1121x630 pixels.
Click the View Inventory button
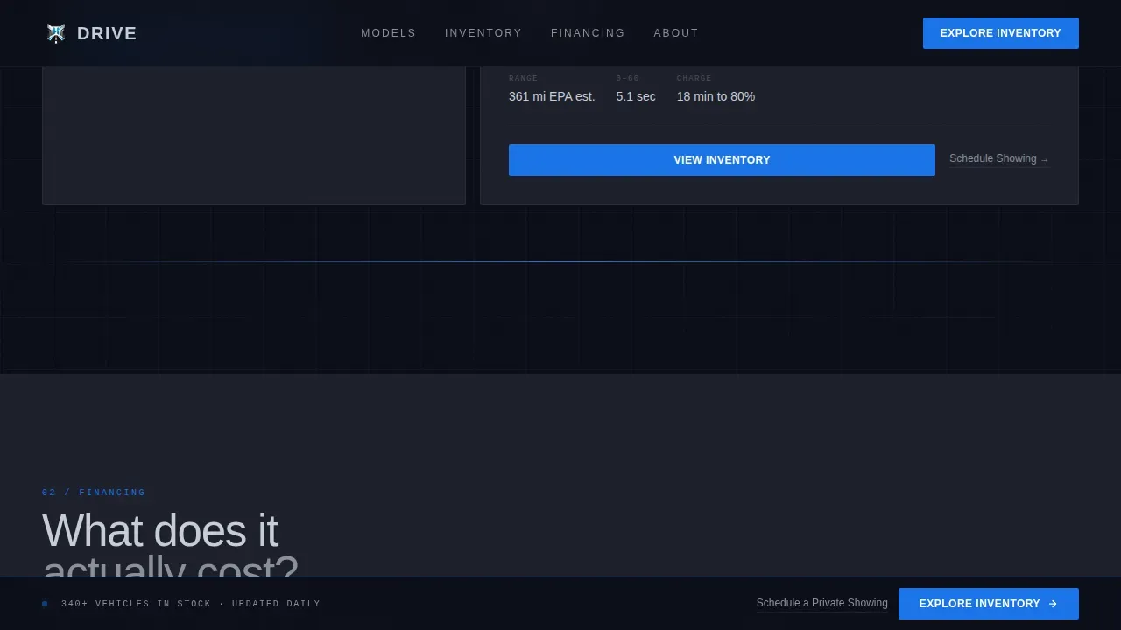click(722, 160)
